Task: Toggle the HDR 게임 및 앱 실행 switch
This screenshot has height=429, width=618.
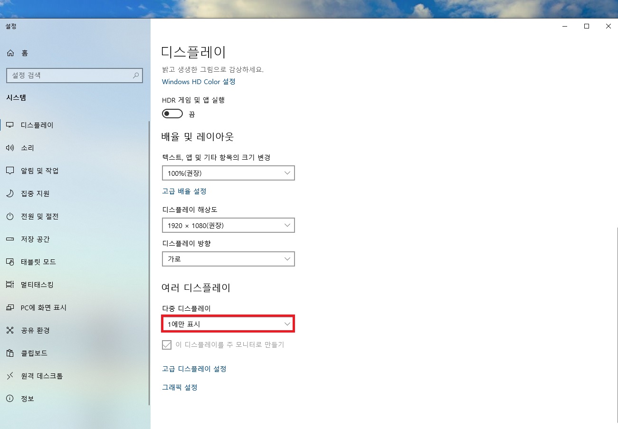Action: click(172, 114)
